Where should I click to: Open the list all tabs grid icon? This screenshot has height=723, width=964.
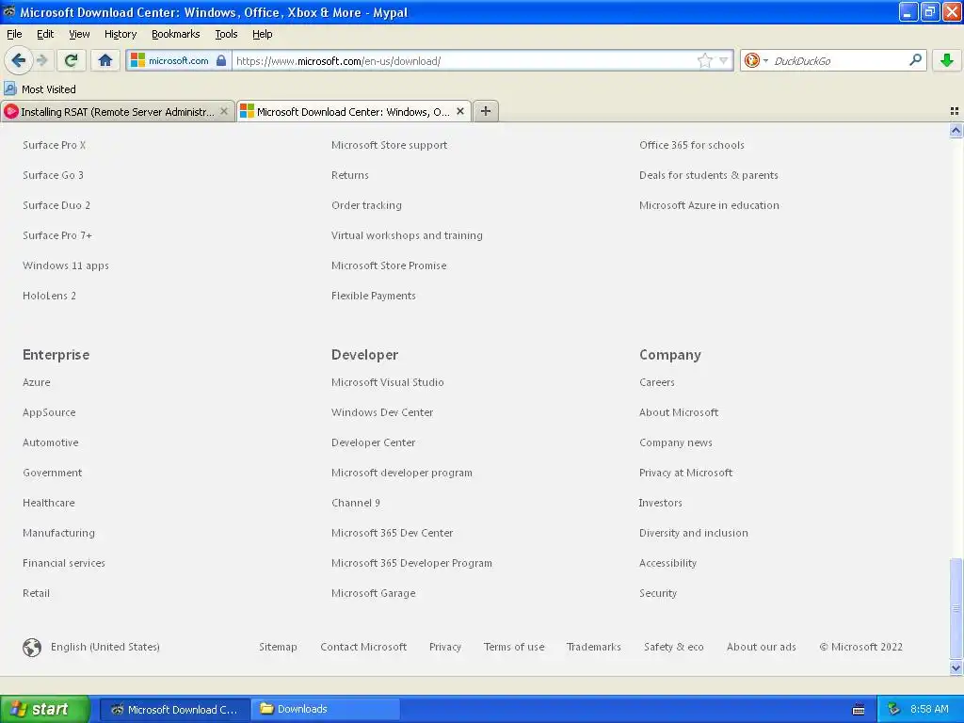point(955,111)
